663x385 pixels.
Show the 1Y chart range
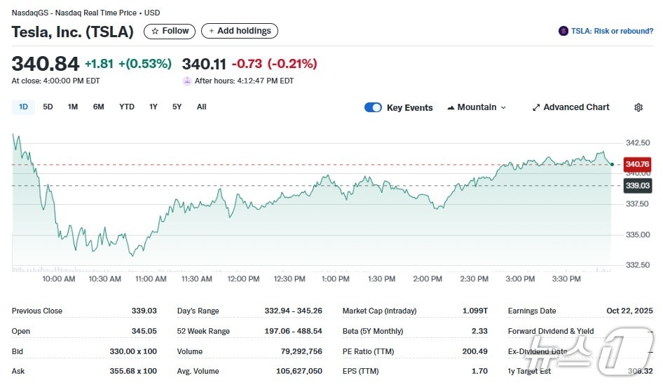pyautogui.click(x=153, y=107)
